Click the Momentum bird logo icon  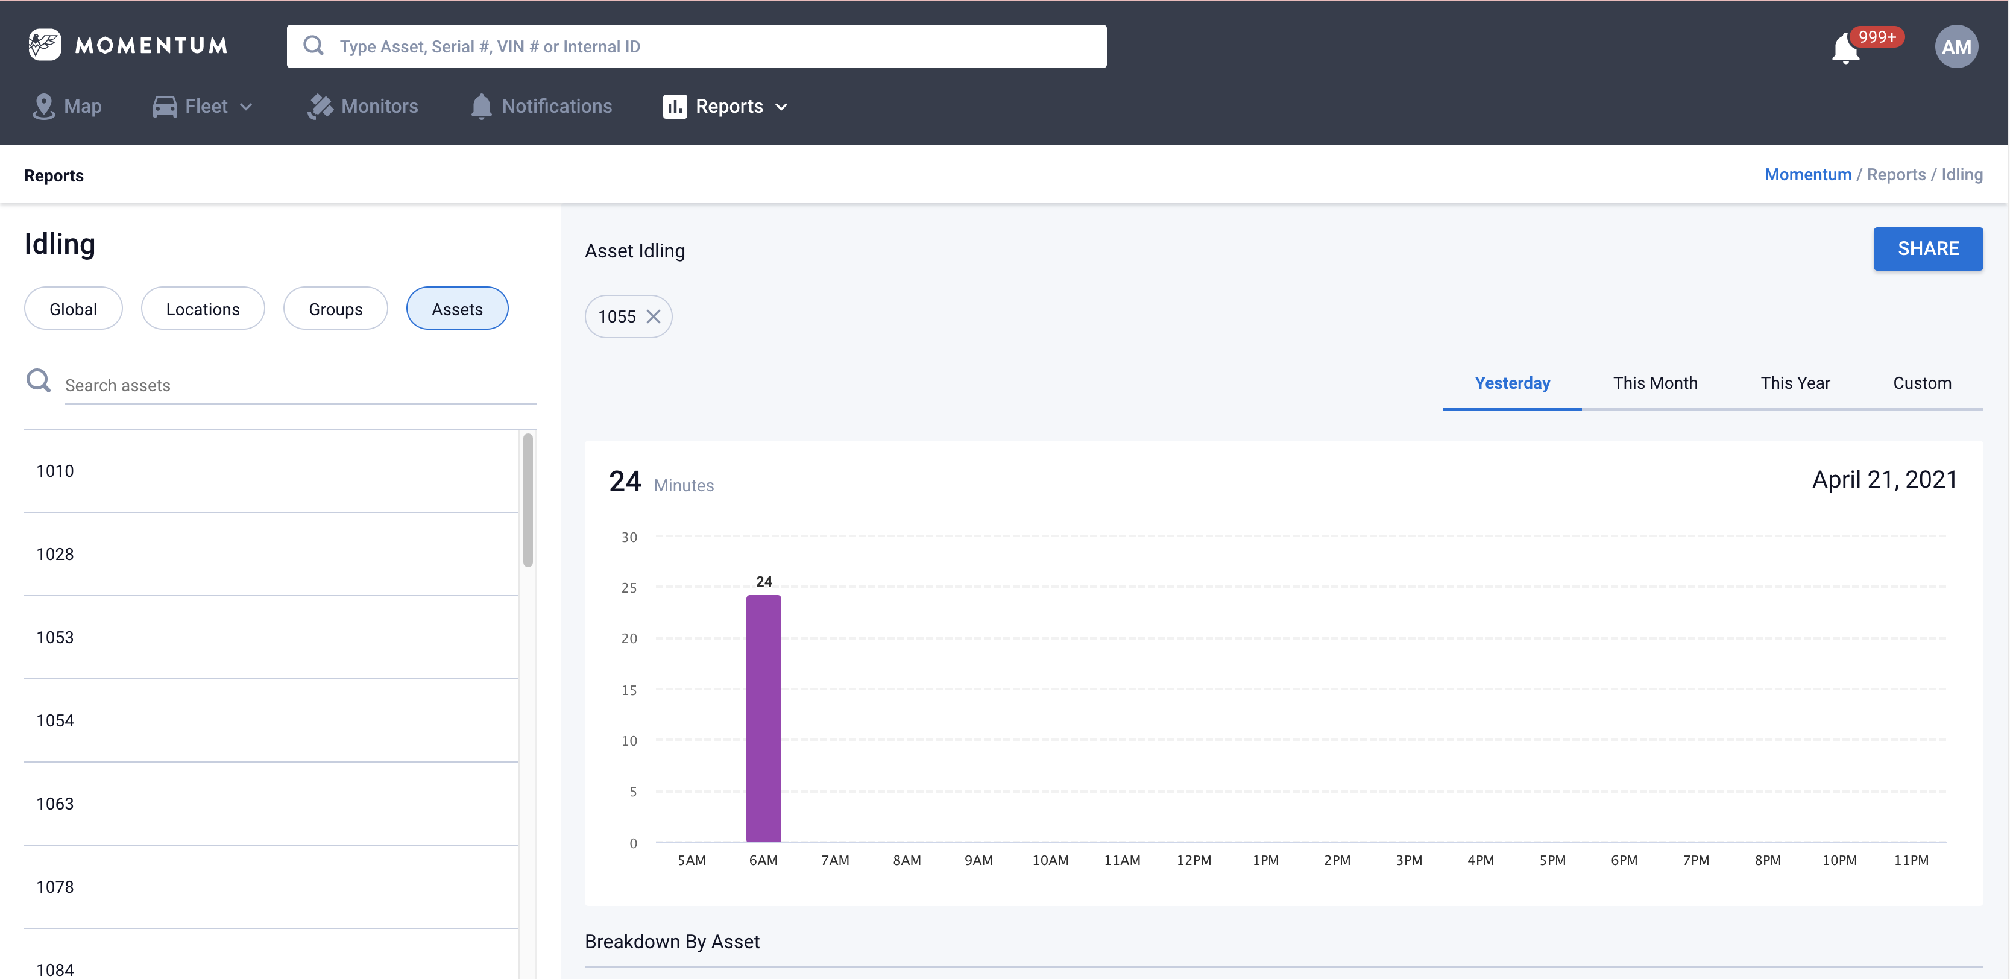[45, 45]
